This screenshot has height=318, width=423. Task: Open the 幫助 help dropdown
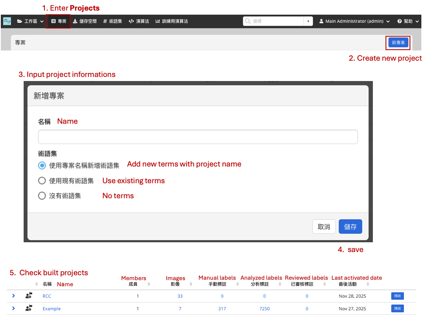pyautogui.click(x=408, y=21)
